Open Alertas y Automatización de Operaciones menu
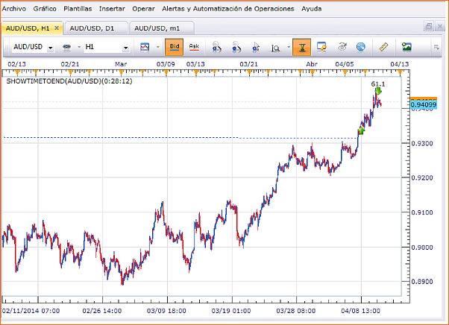 tap(228, 9)
